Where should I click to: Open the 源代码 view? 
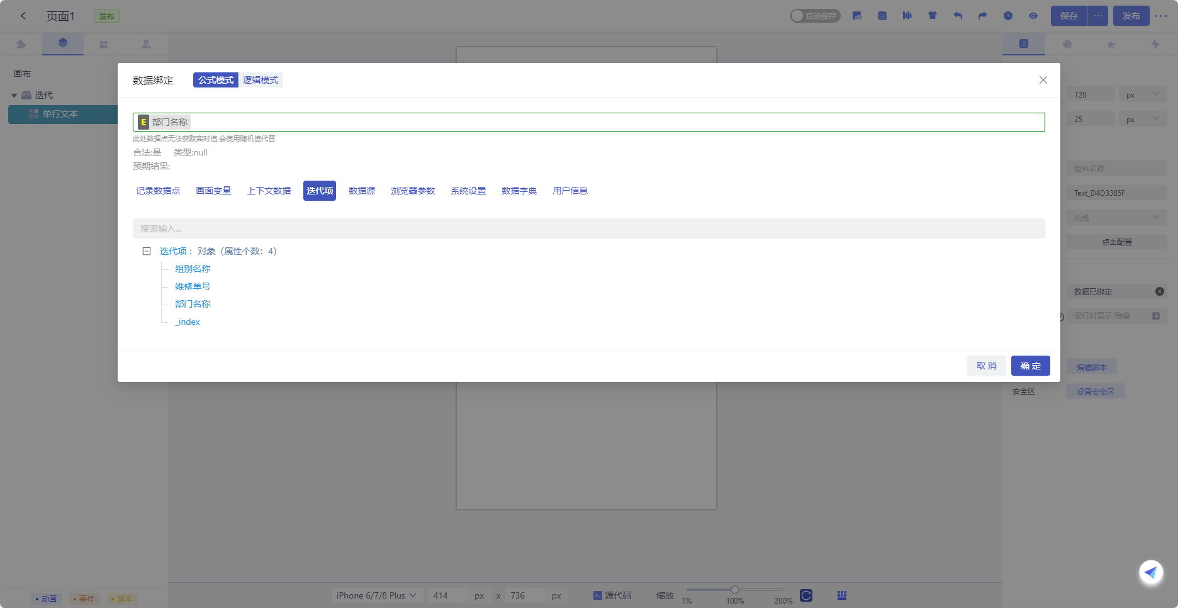point(612,595)
